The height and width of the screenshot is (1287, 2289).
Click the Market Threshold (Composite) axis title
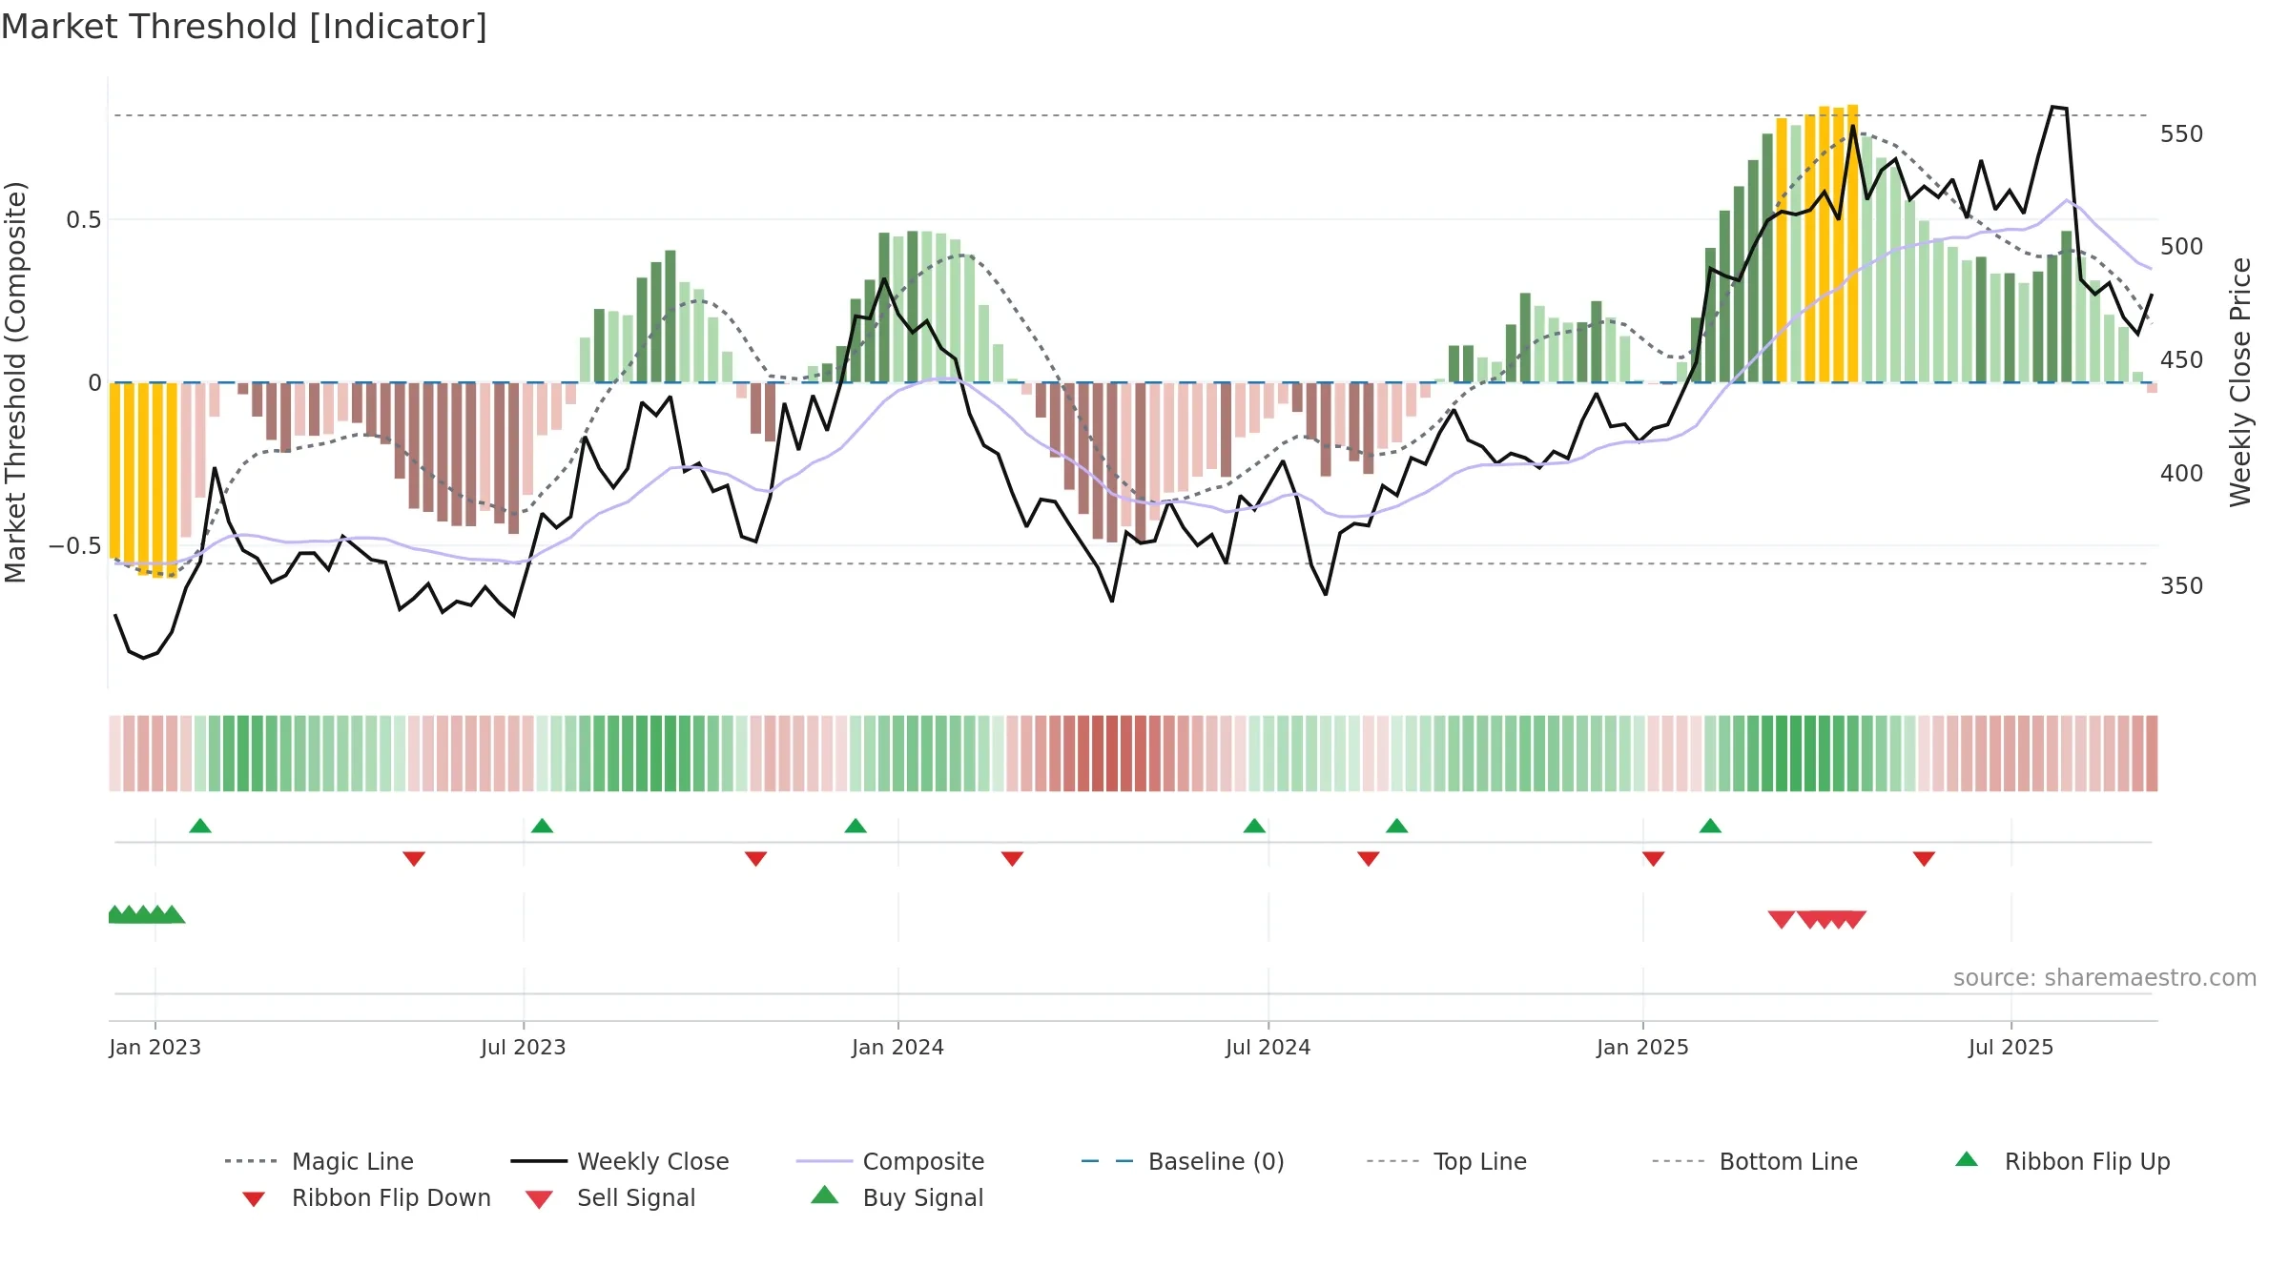15,381
